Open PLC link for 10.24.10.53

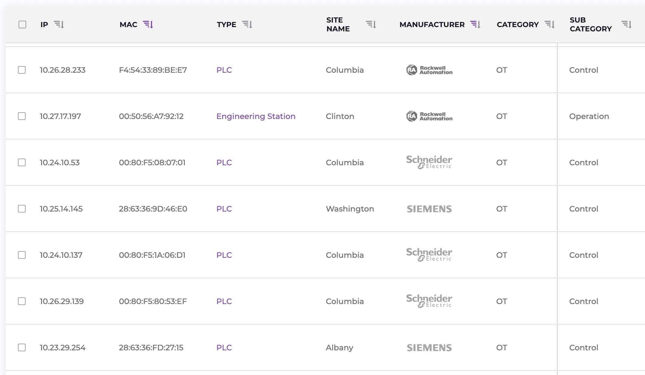224,163
